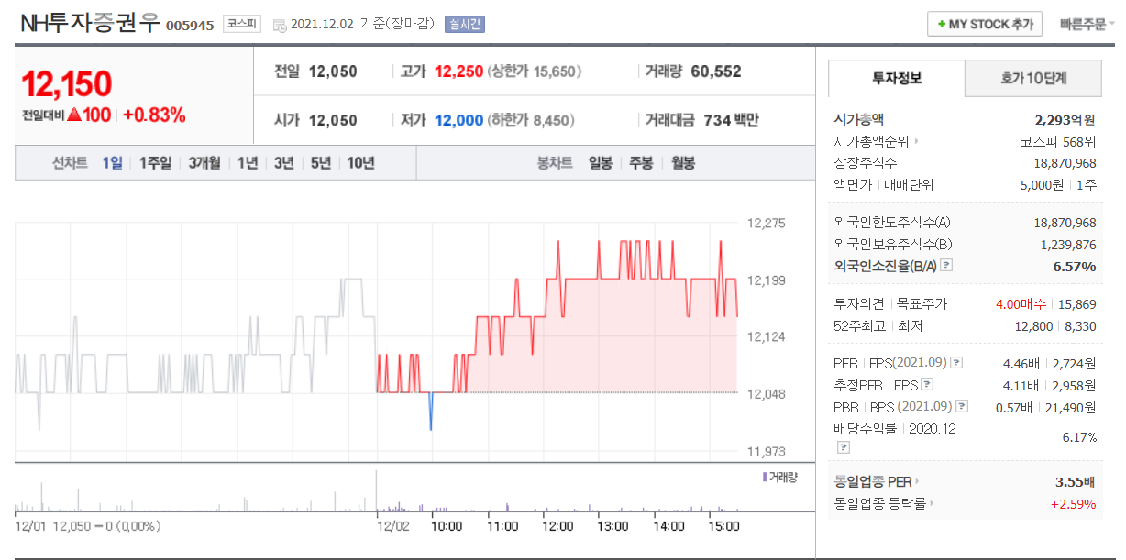This screenshot has height=560, width=1126.
Task: Click the 전일 12,050 value
Action: tap(333, 71)
